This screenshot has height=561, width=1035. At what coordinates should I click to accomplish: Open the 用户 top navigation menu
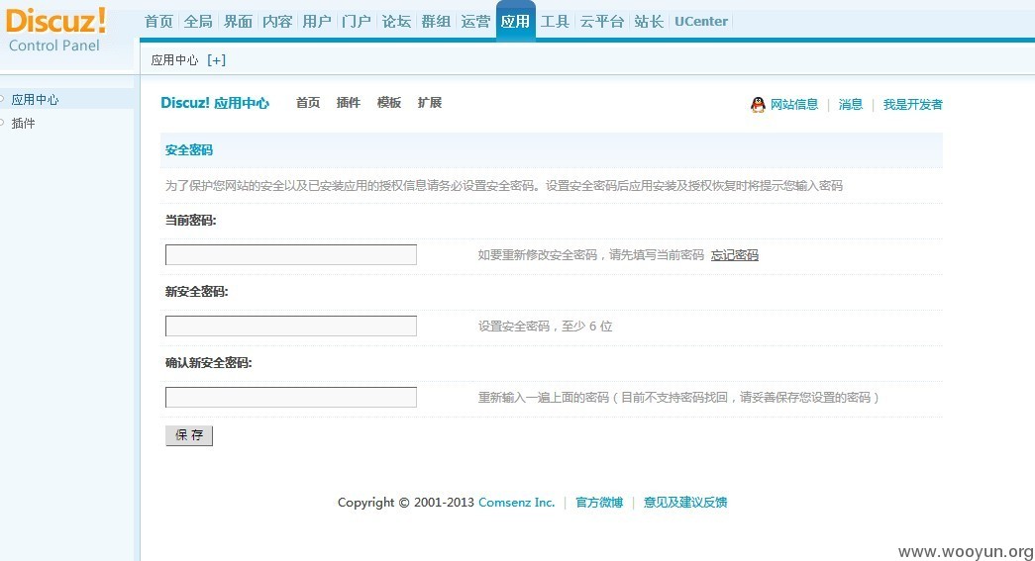(317, 21)
